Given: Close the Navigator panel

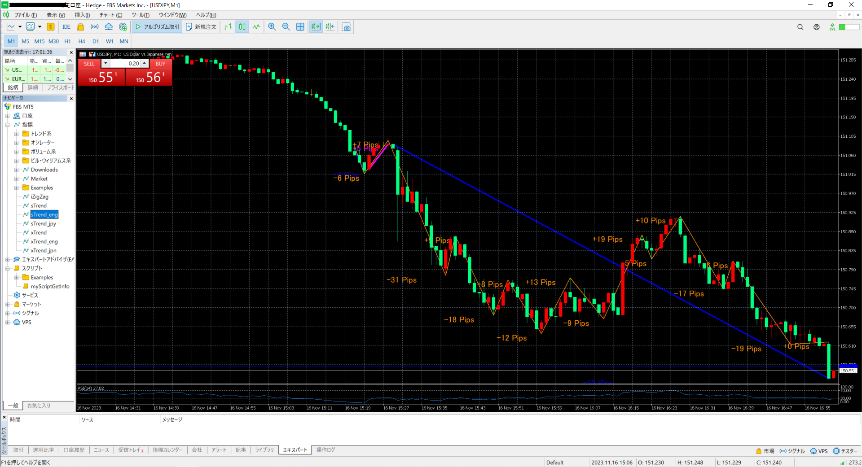Looking at the screenshot, I should coord(71,98).
